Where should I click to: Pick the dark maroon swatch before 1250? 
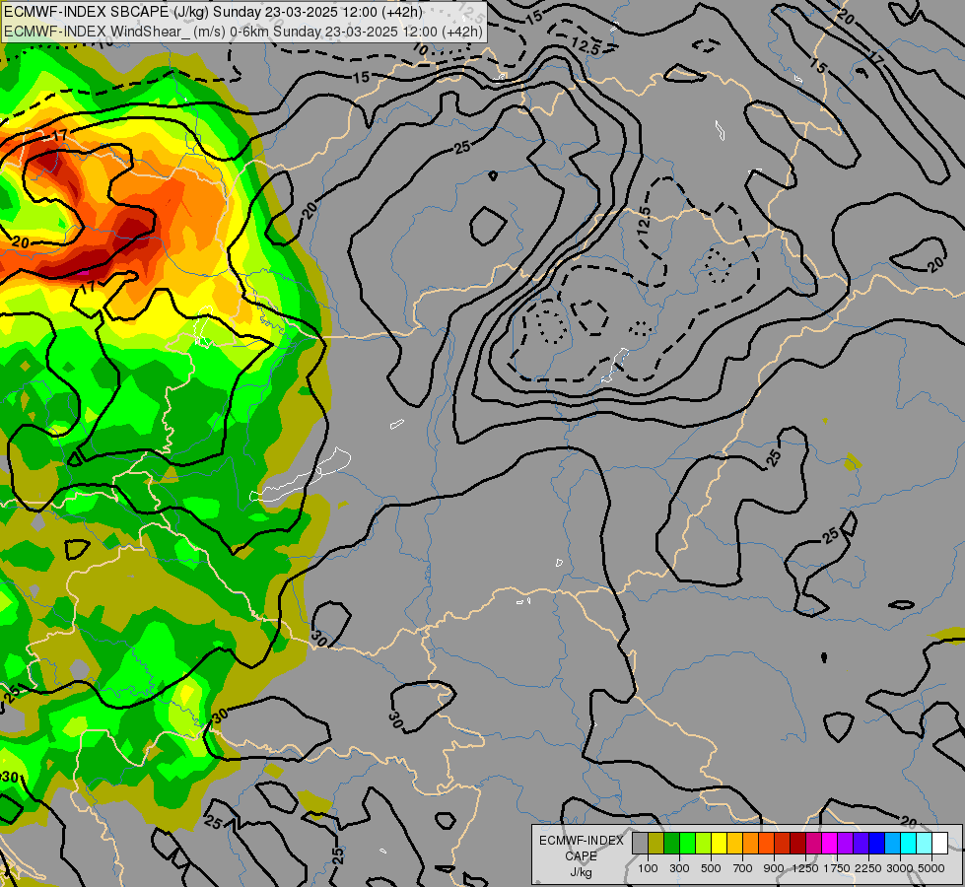click(x=798, y=843)
